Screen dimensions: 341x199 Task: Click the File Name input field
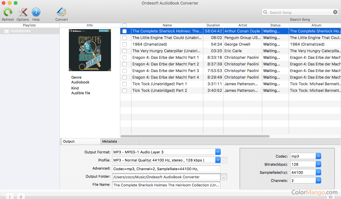(x=166, y=185)
